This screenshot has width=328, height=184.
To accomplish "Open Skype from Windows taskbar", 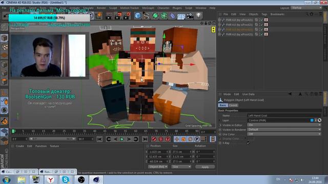I will pyautogui.click(x=66, y=179).
